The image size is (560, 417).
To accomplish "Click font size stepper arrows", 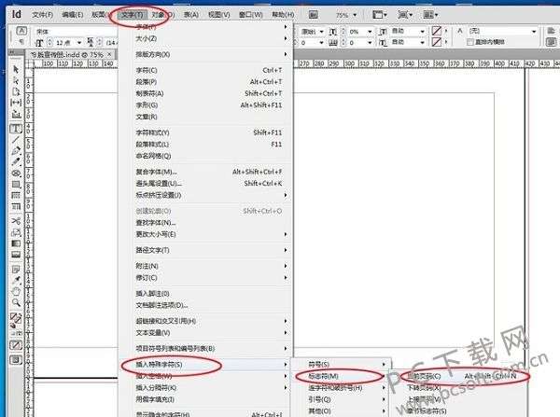I will click(49, 43).
